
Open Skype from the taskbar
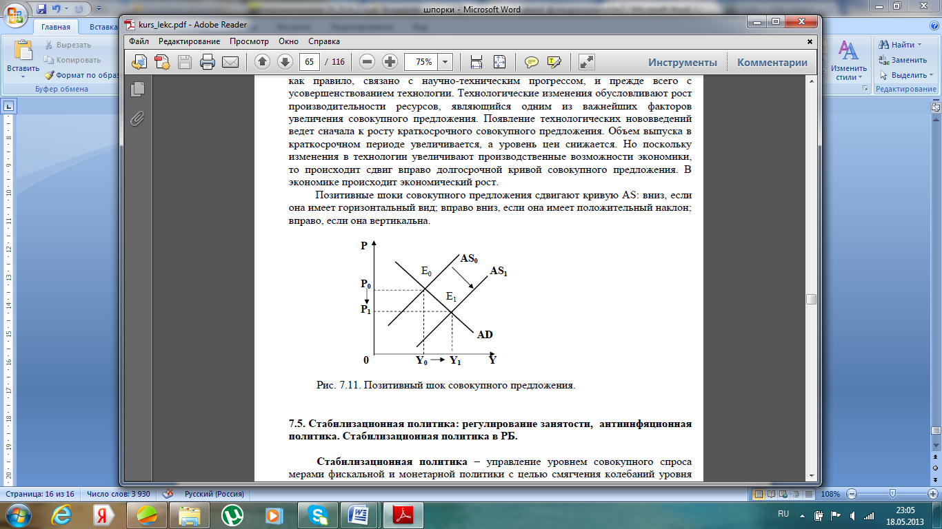pos(317,515)
